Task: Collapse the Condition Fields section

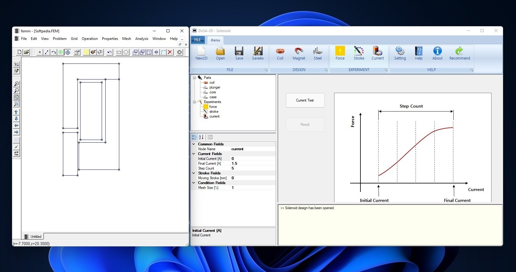Action: 194,183
